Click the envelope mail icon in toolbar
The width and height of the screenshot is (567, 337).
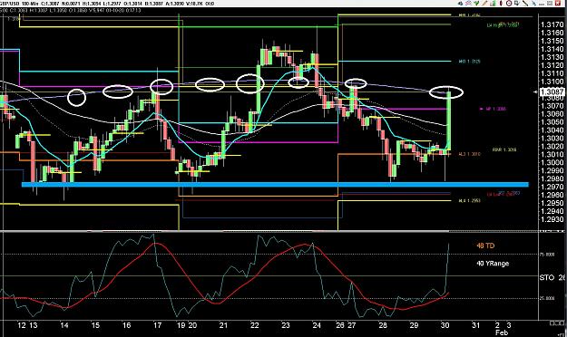(x=468, y=4)
